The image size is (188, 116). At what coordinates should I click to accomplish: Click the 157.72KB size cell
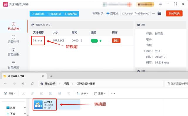pyautogui.click(x=58, y=41)
